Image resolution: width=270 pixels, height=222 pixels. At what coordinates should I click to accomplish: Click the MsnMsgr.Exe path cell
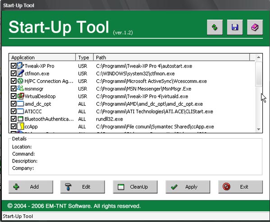pos(144,89)
